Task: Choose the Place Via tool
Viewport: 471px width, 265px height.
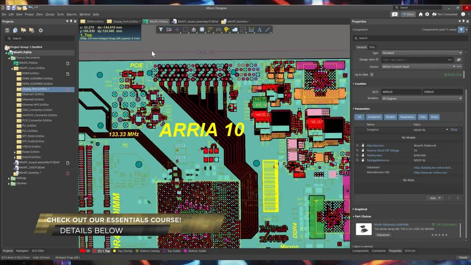Action: point(227,29)
